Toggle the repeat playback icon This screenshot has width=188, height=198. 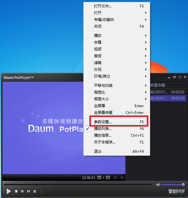pyautogui.click(x=115, y=178)
